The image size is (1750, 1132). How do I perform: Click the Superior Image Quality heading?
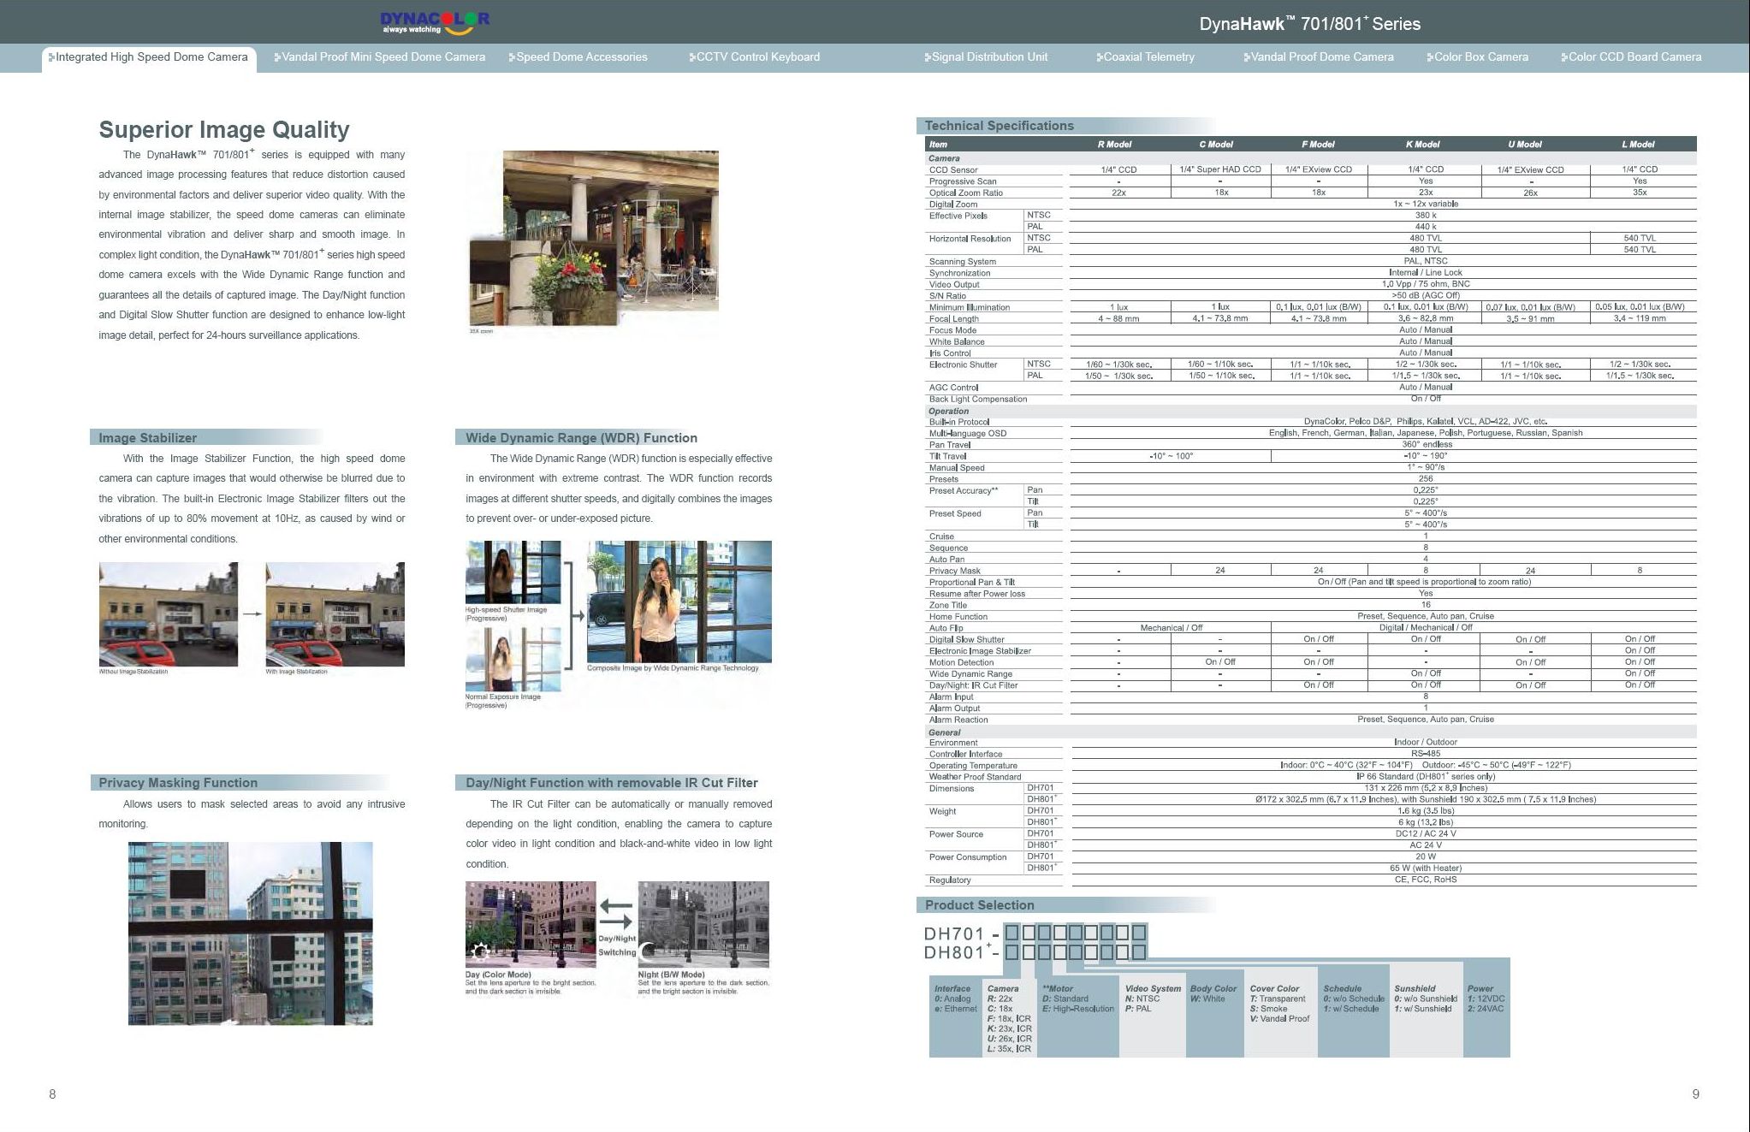point(224,129)
